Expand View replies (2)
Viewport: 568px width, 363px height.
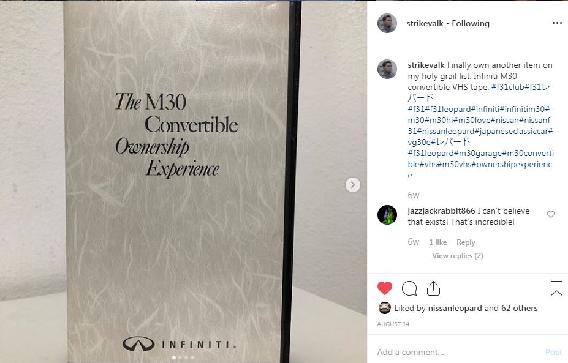[458, 256]
